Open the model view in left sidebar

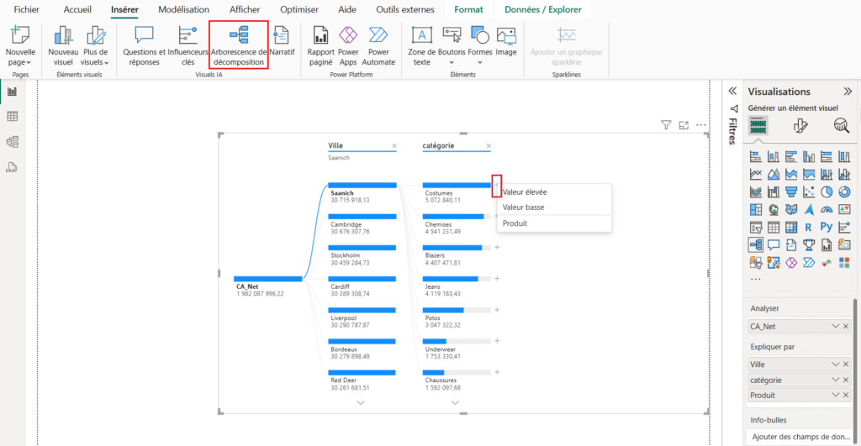pos(13,142)
